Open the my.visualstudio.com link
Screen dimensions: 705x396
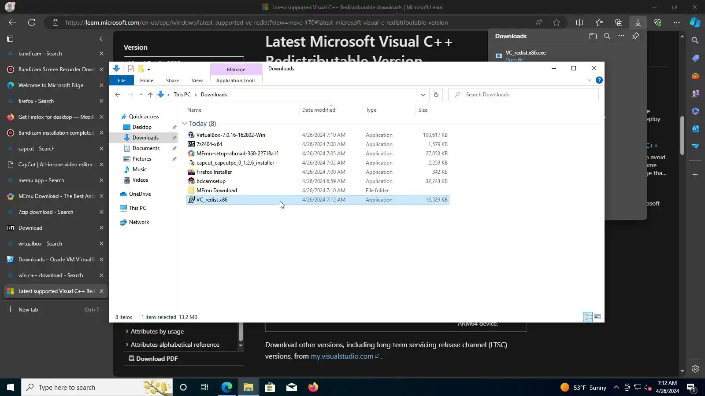coord(342,356)
